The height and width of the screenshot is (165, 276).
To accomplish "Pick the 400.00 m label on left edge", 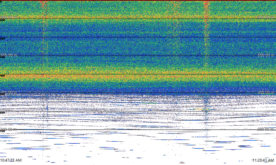I will [x=8, y=92].
